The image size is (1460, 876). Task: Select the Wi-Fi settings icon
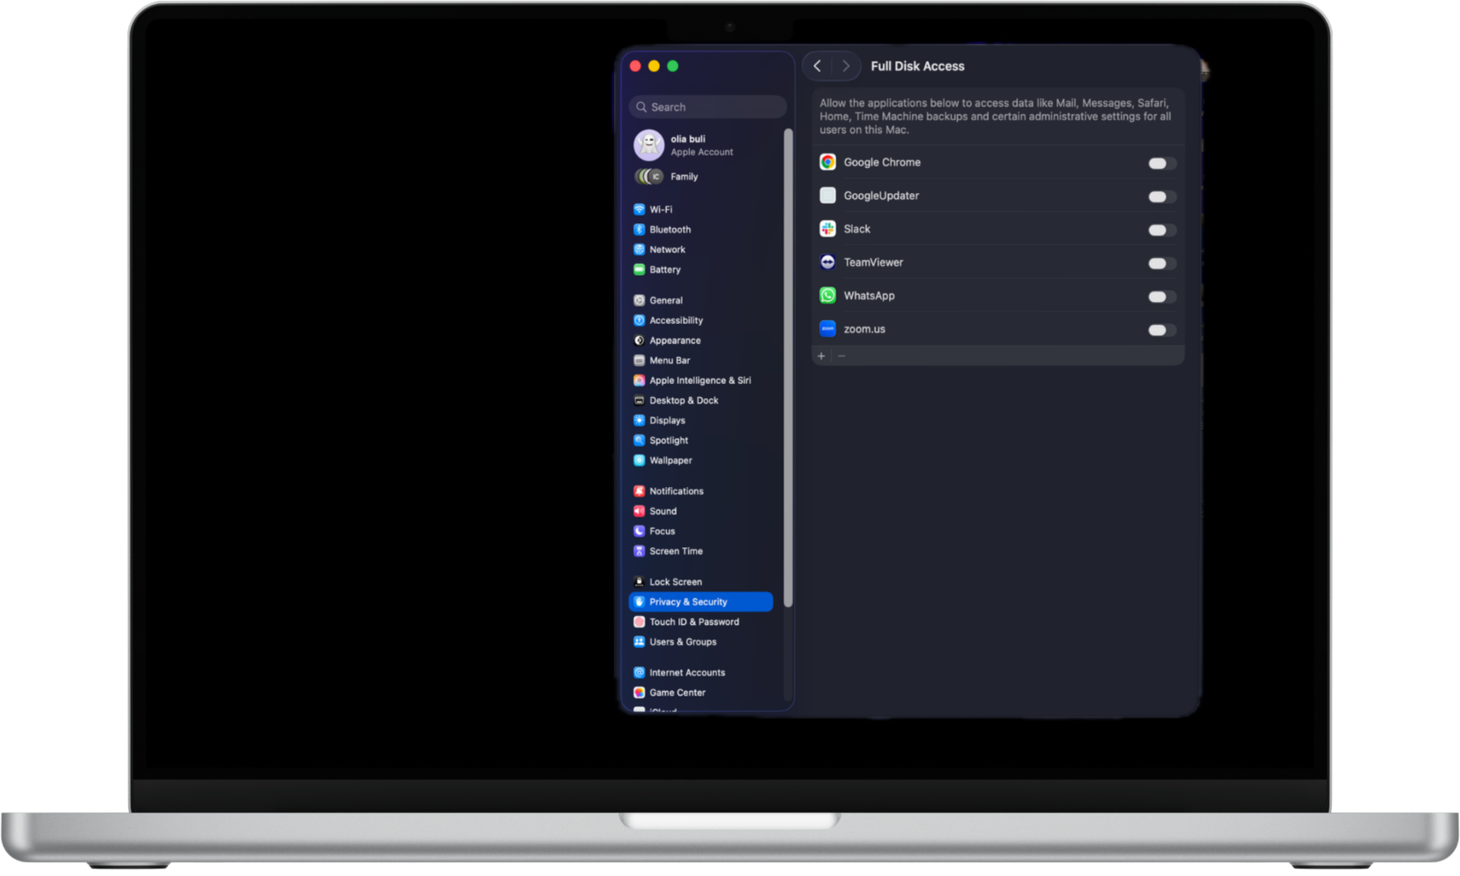click(x=639, y=209)
